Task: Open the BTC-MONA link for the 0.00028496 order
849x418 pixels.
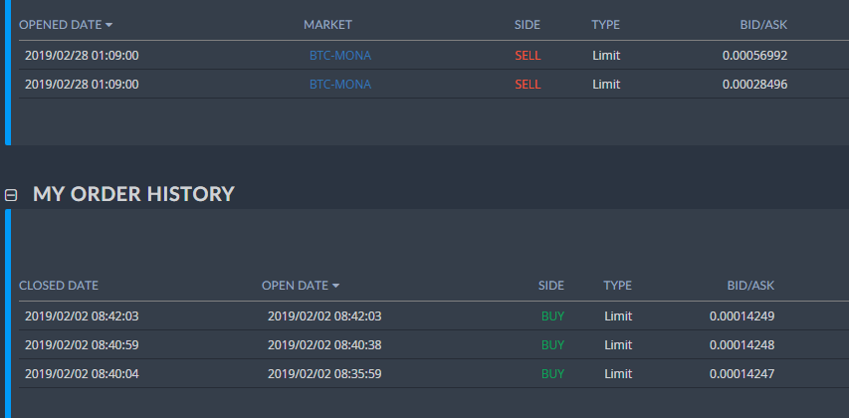Action: (x=339, y=85)
